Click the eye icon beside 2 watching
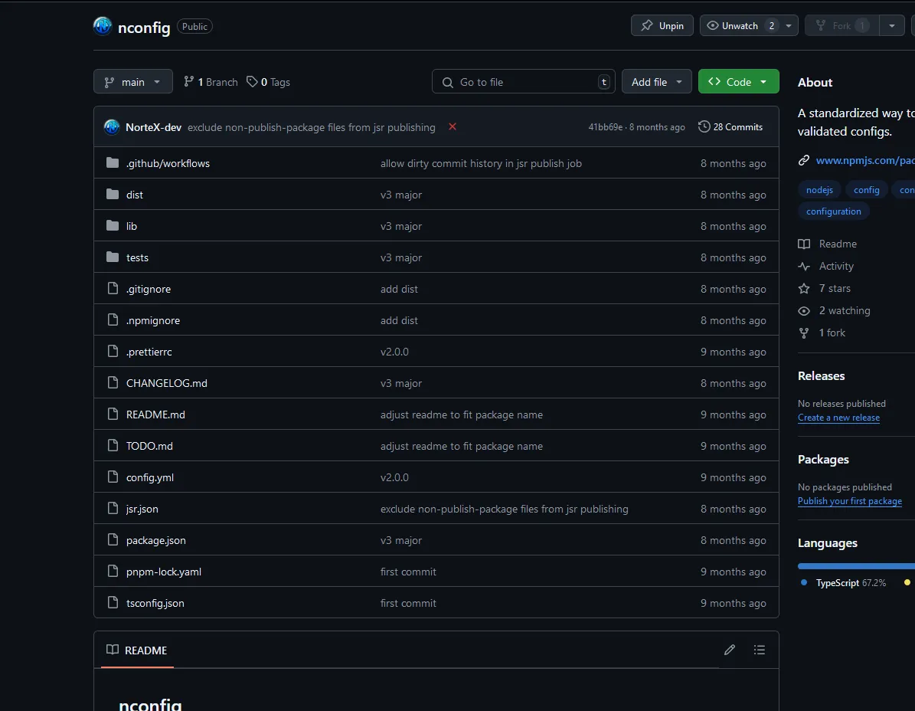 pos(804,310)
